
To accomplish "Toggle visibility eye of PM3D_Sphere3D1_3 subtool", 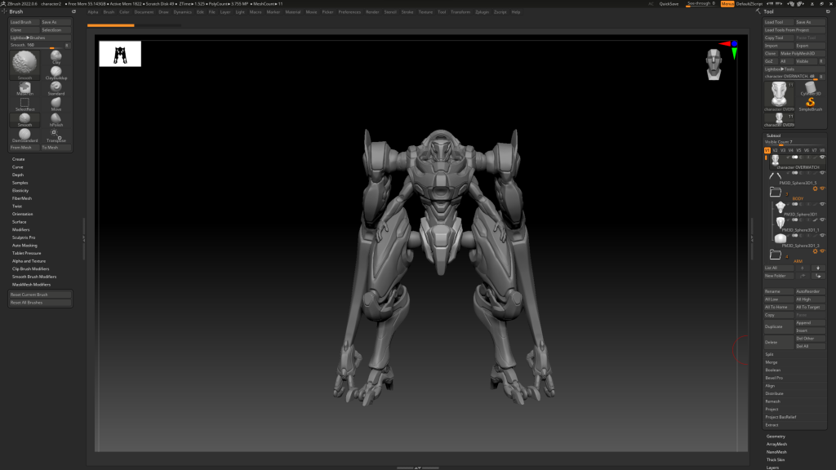I will [822, 236].
